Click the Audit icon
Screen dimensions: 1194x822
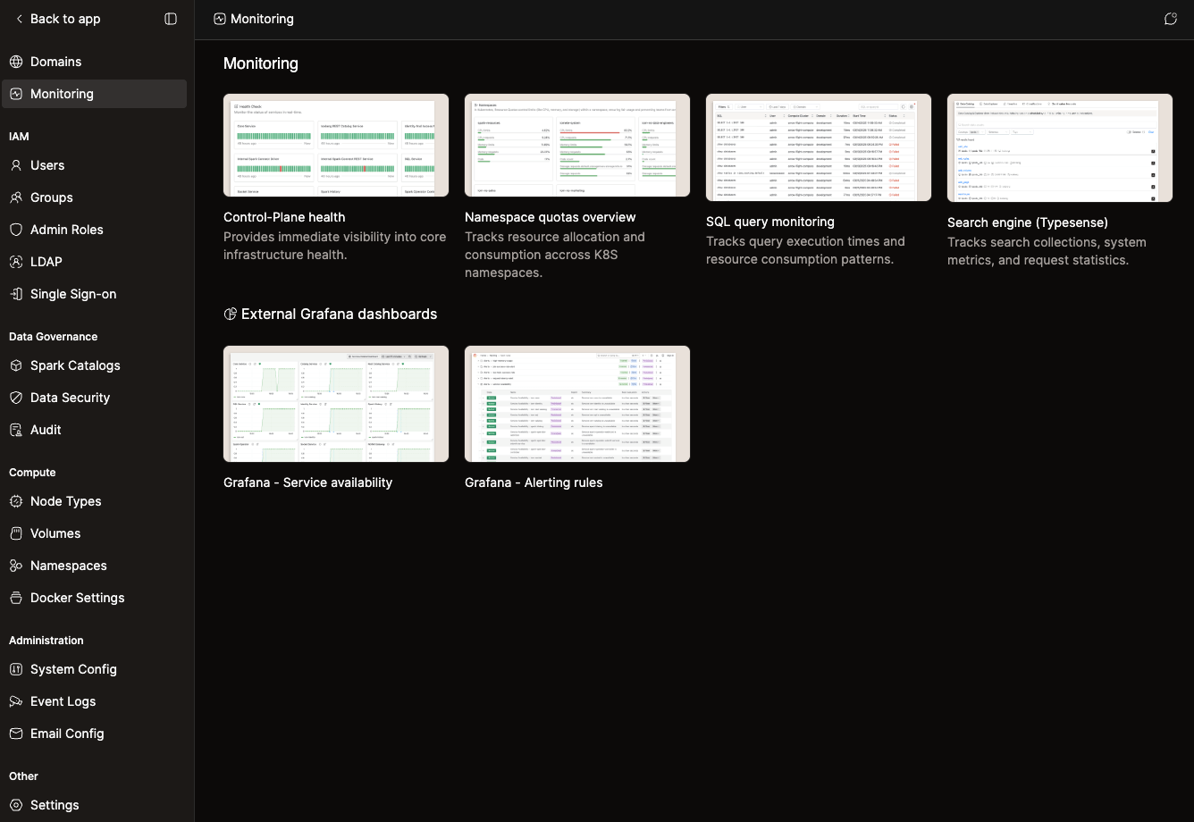16,430
